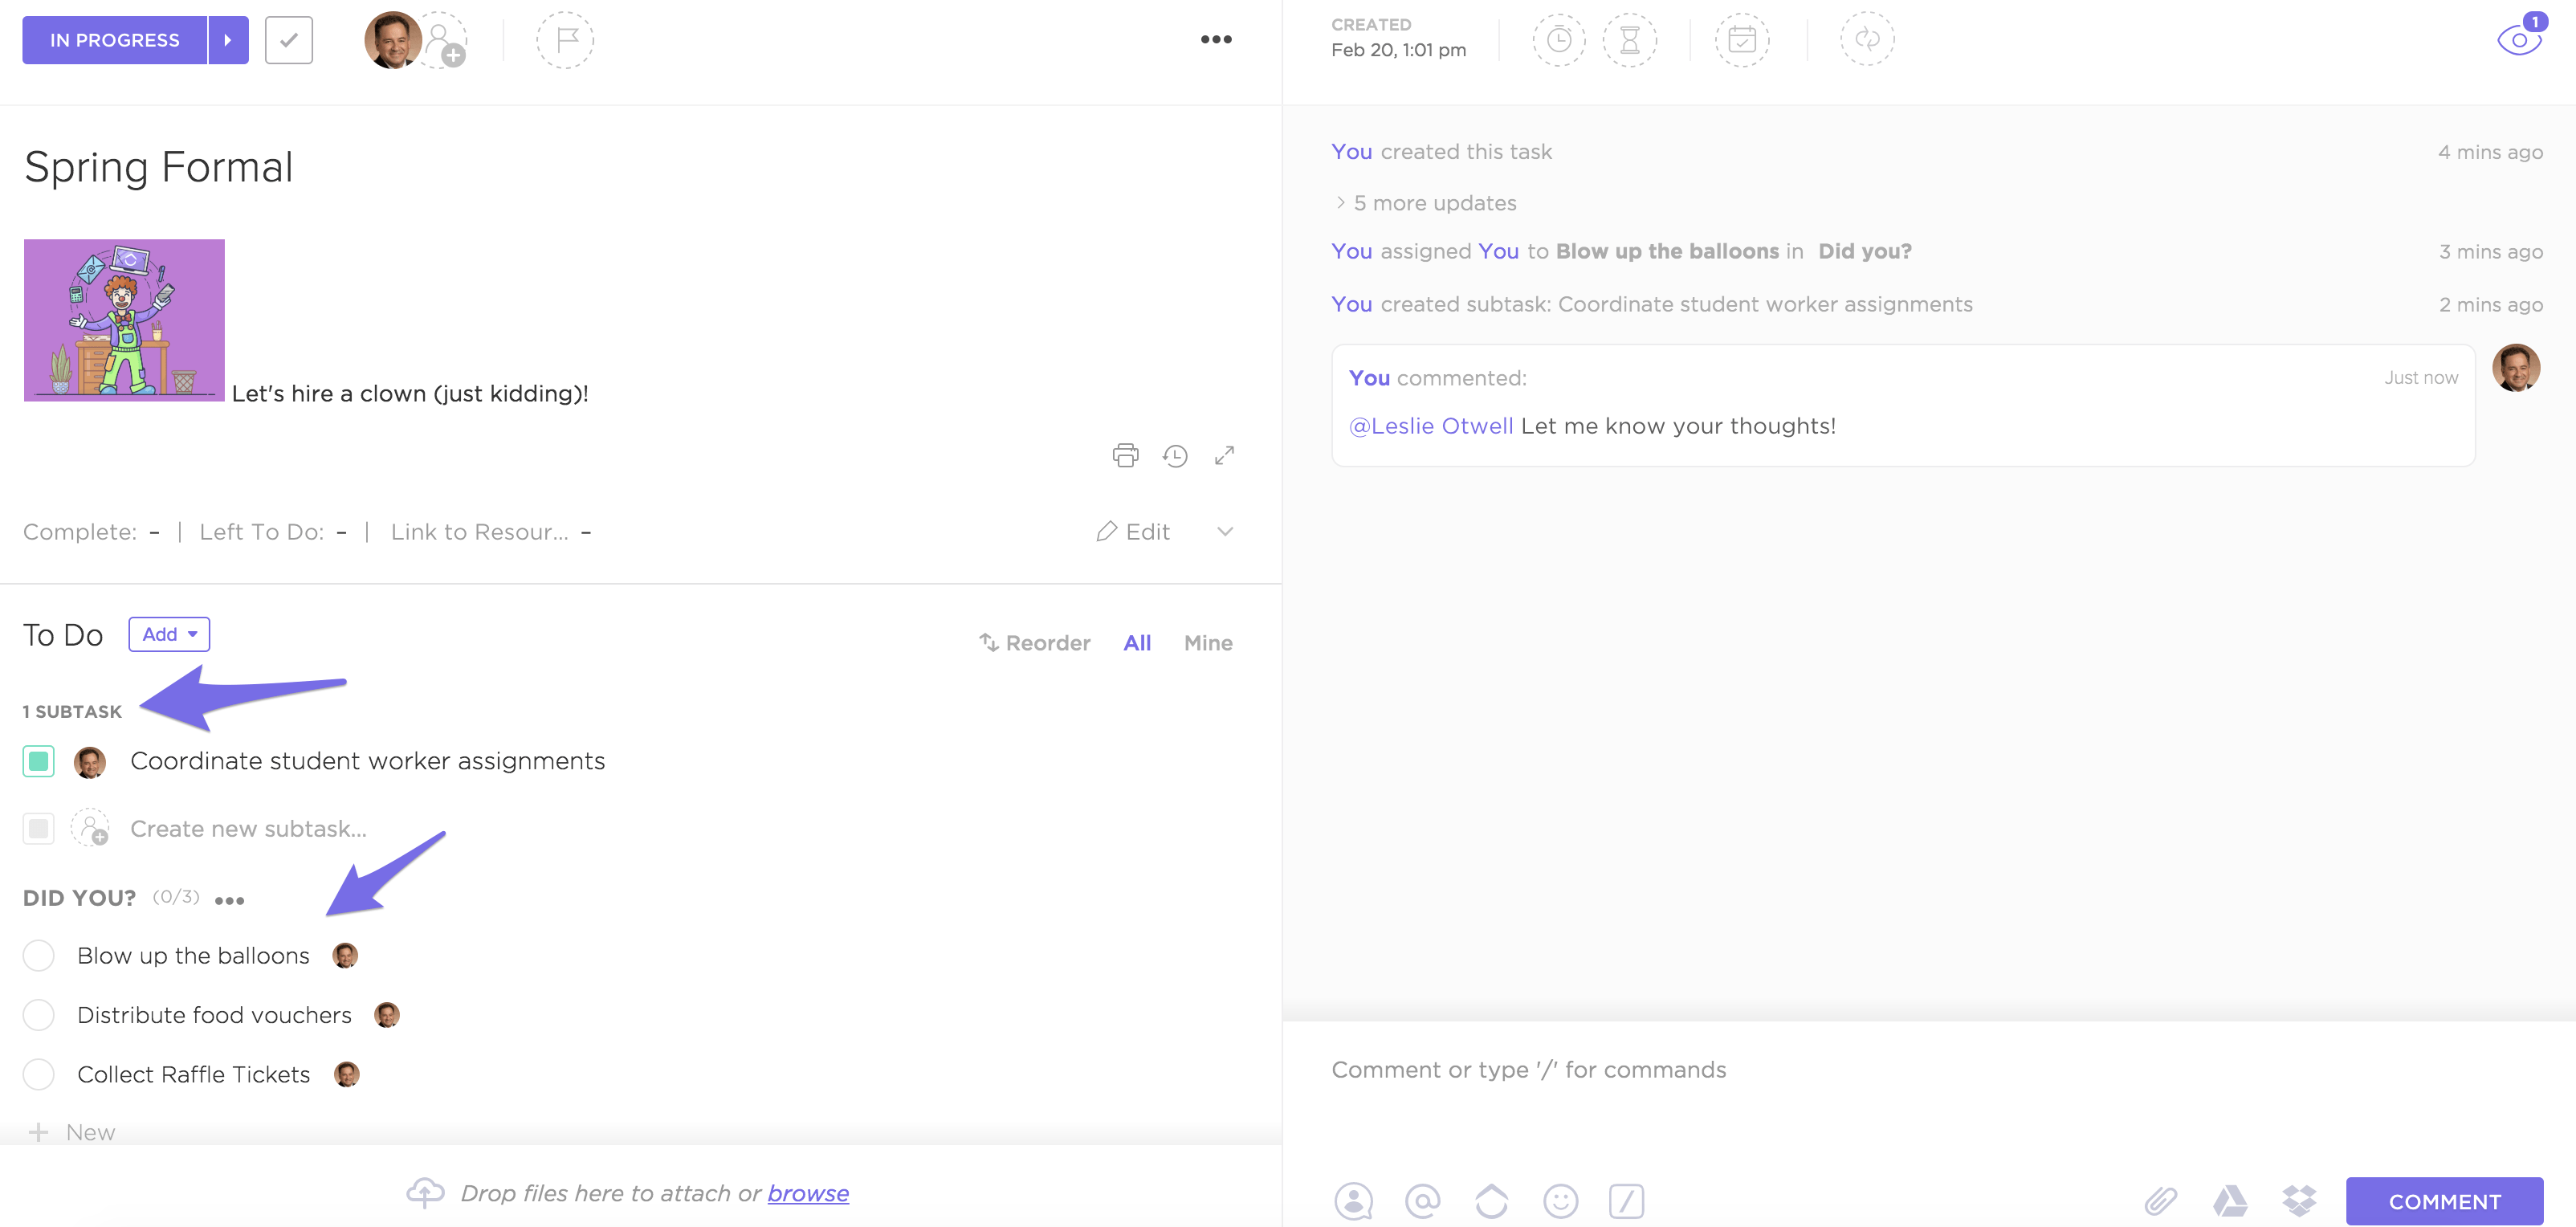
Task: Set due date with calendar icon
Action: (1742, 40)
